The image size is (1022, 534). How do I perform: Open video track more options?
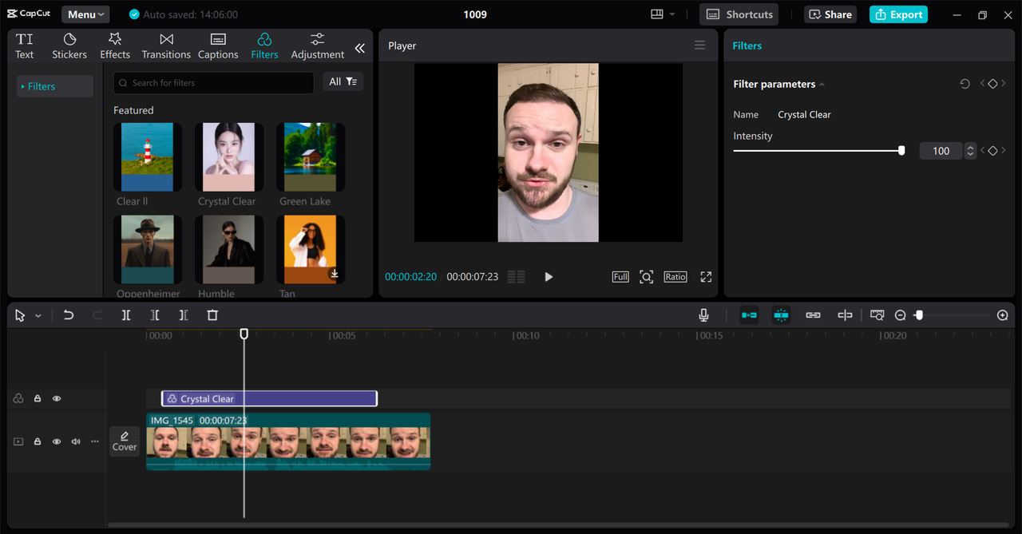click(95, 441)
